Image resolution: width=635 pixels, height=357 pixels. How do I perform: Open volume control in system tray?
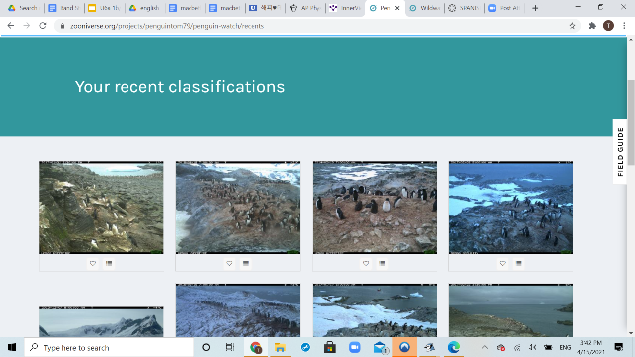point(533,347)
